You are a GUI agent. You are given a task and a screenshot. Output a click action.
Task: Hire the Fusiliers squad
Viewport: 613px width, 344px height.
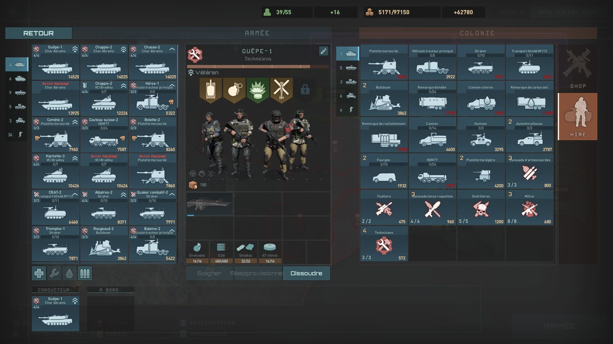(384, 207)
